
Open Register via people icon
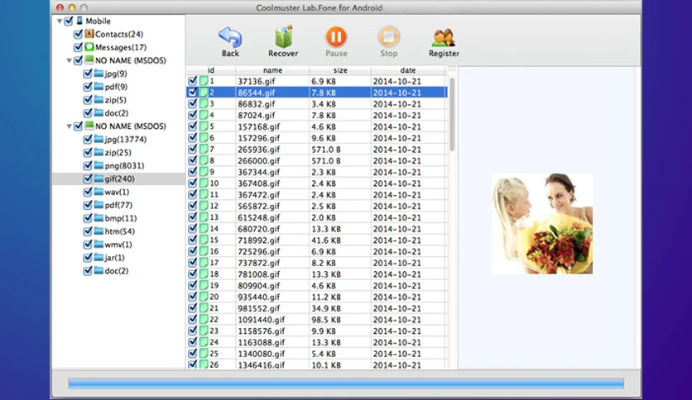pos(444,38)
